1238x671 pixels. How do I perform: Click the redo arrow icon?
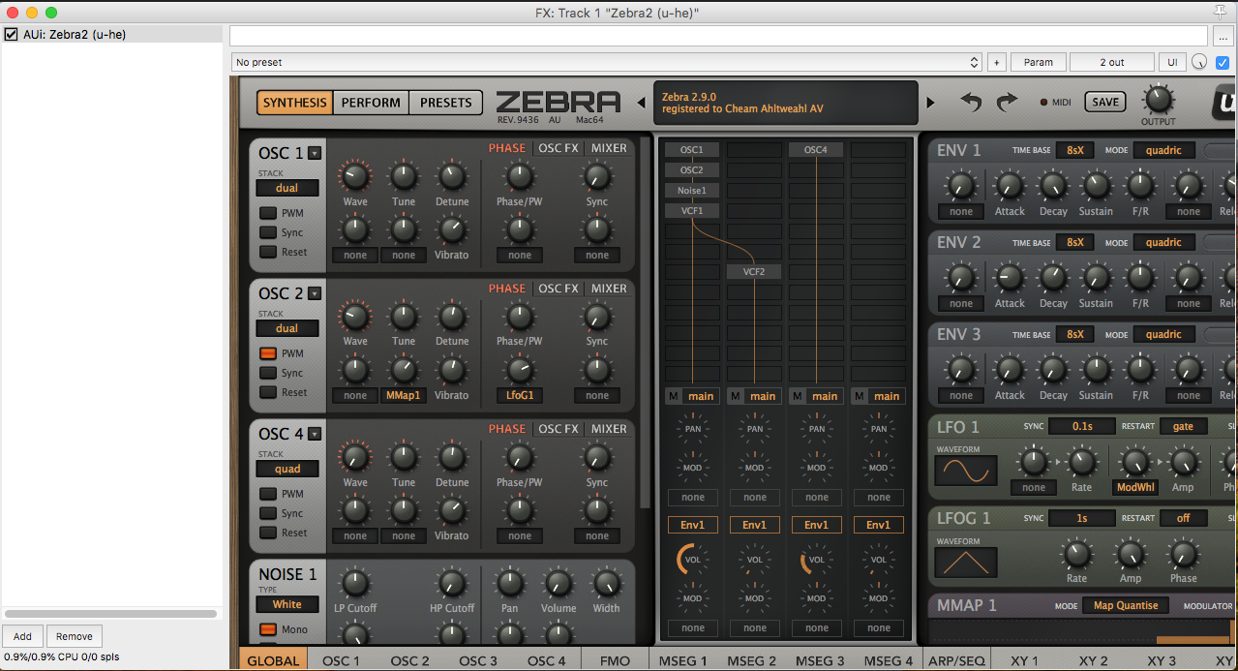(1005, 102)
